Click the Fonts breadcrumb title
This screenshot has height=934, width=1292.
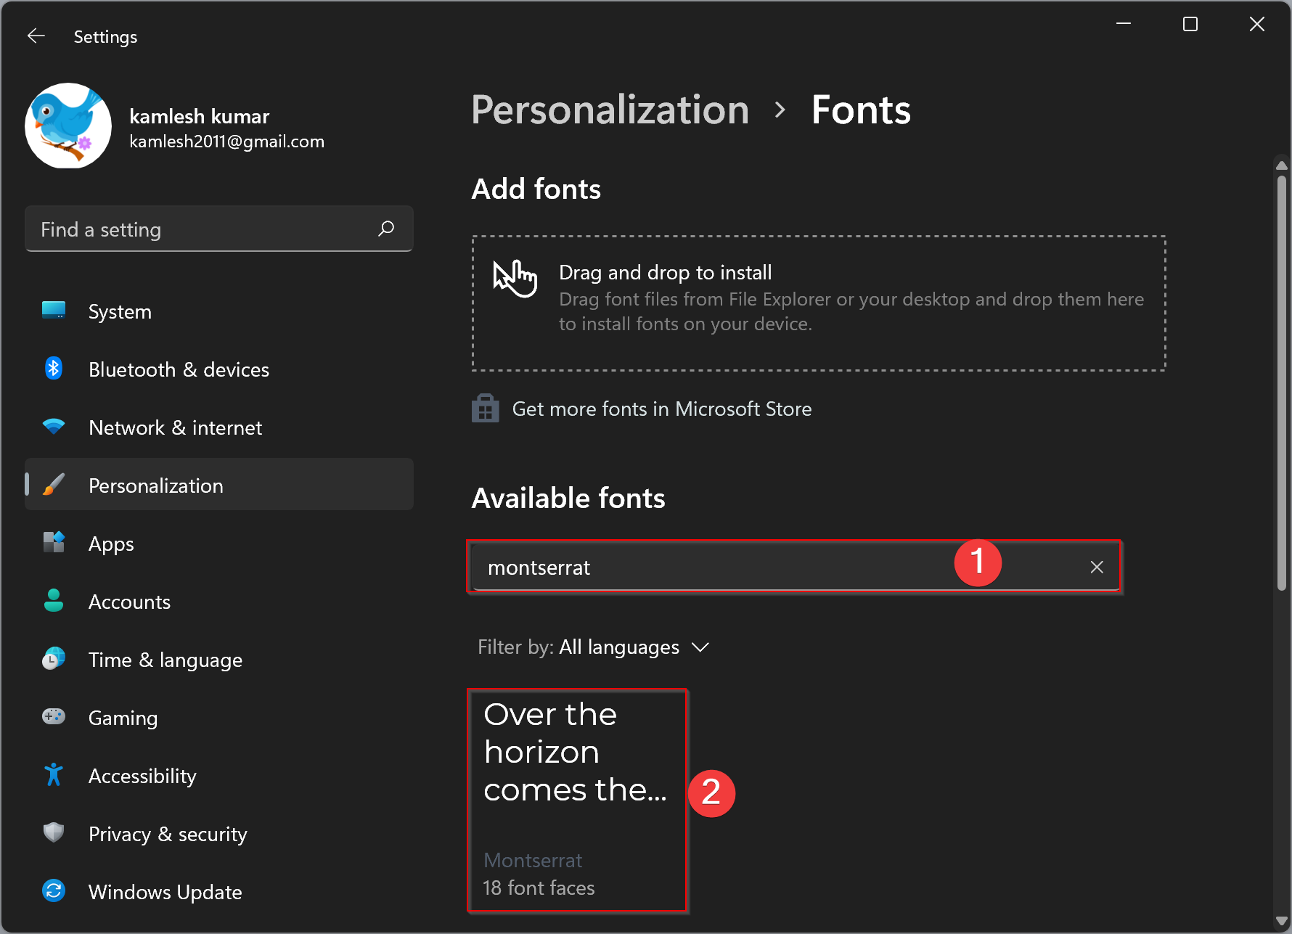coord(861,110)
